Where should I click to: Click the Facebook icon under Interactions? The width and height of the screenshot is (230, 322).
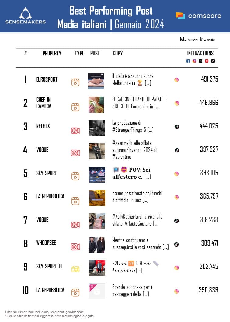coord(188,61)
